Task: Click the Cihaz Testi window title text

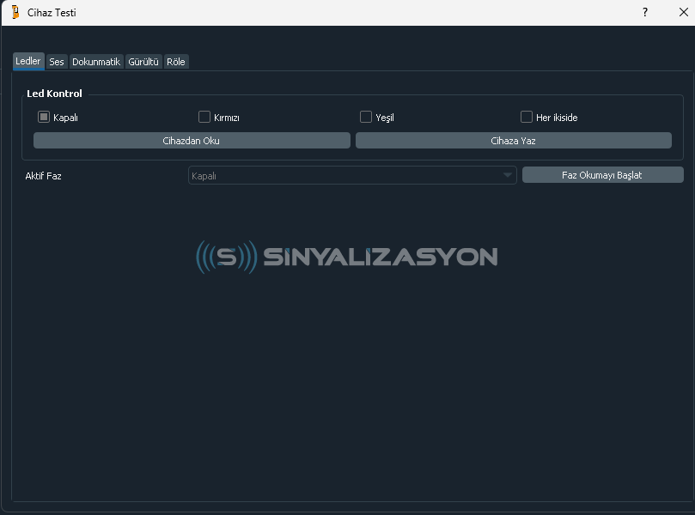Action: tap(52, 12)
